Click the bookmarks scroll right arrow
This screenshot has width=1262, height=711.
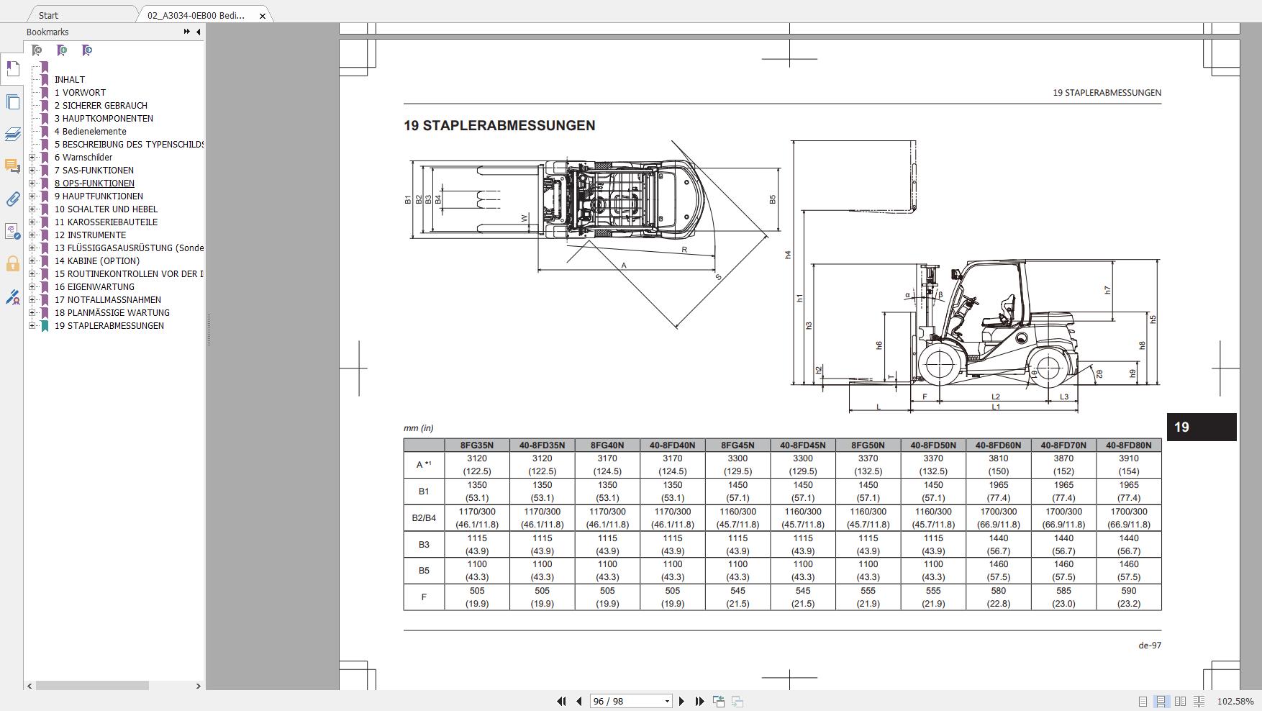click(x=198, y=686)
